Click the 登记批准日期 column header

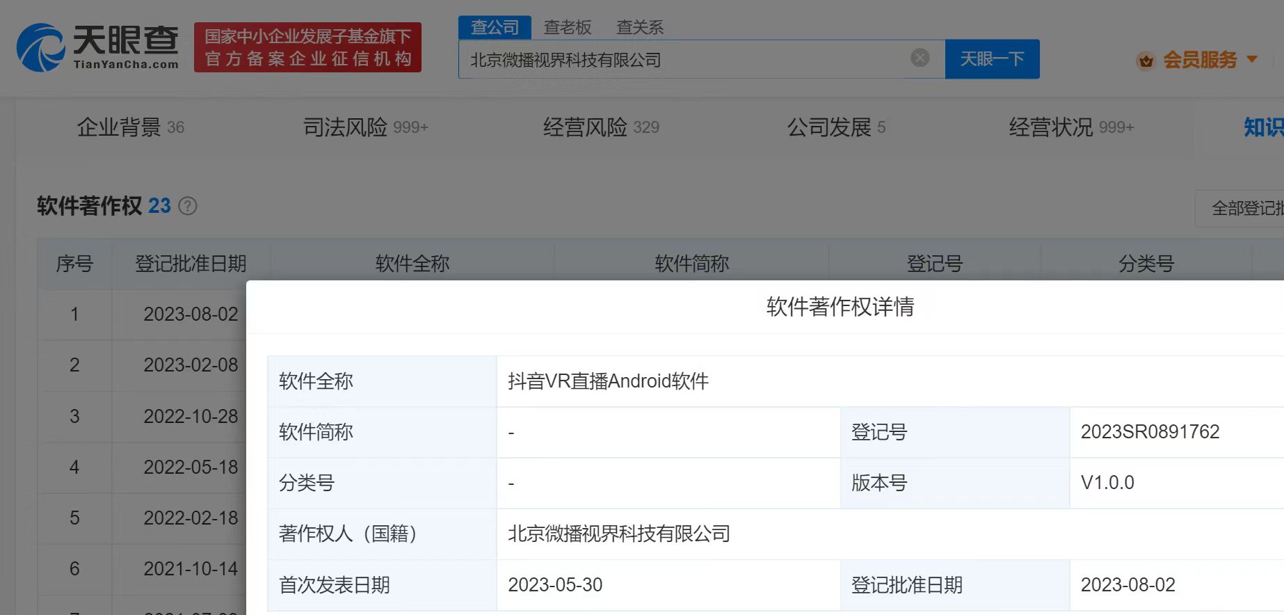click(x=191, y=264)
